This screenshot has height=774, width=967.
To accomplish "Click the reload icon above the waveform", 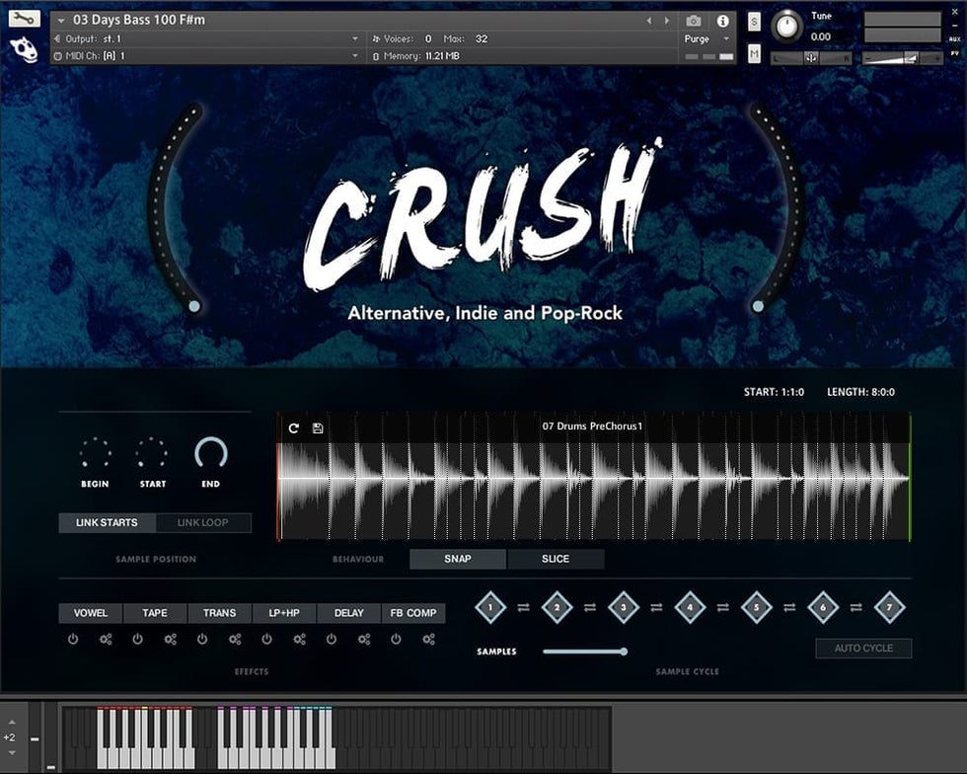I will tap(293, 427).
